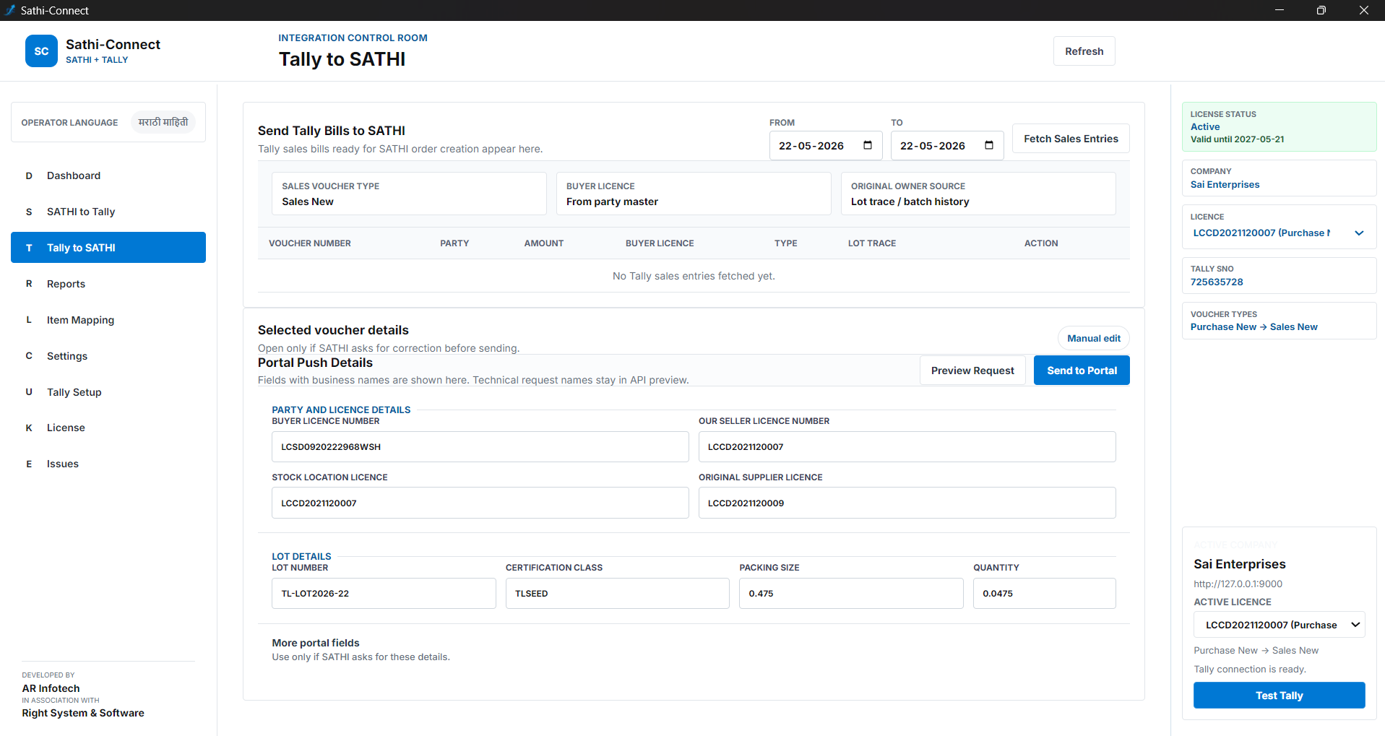1385x736 pixels.
Task: Open Tally Setup from sidebar
Action: click(108, 392)
